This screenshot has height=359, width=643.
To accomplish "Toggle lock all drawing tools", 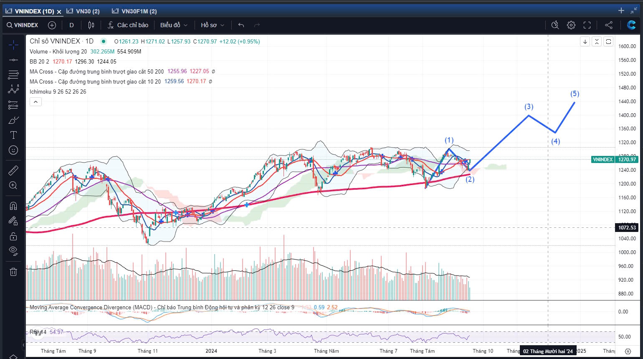I will tap(13, 236).
